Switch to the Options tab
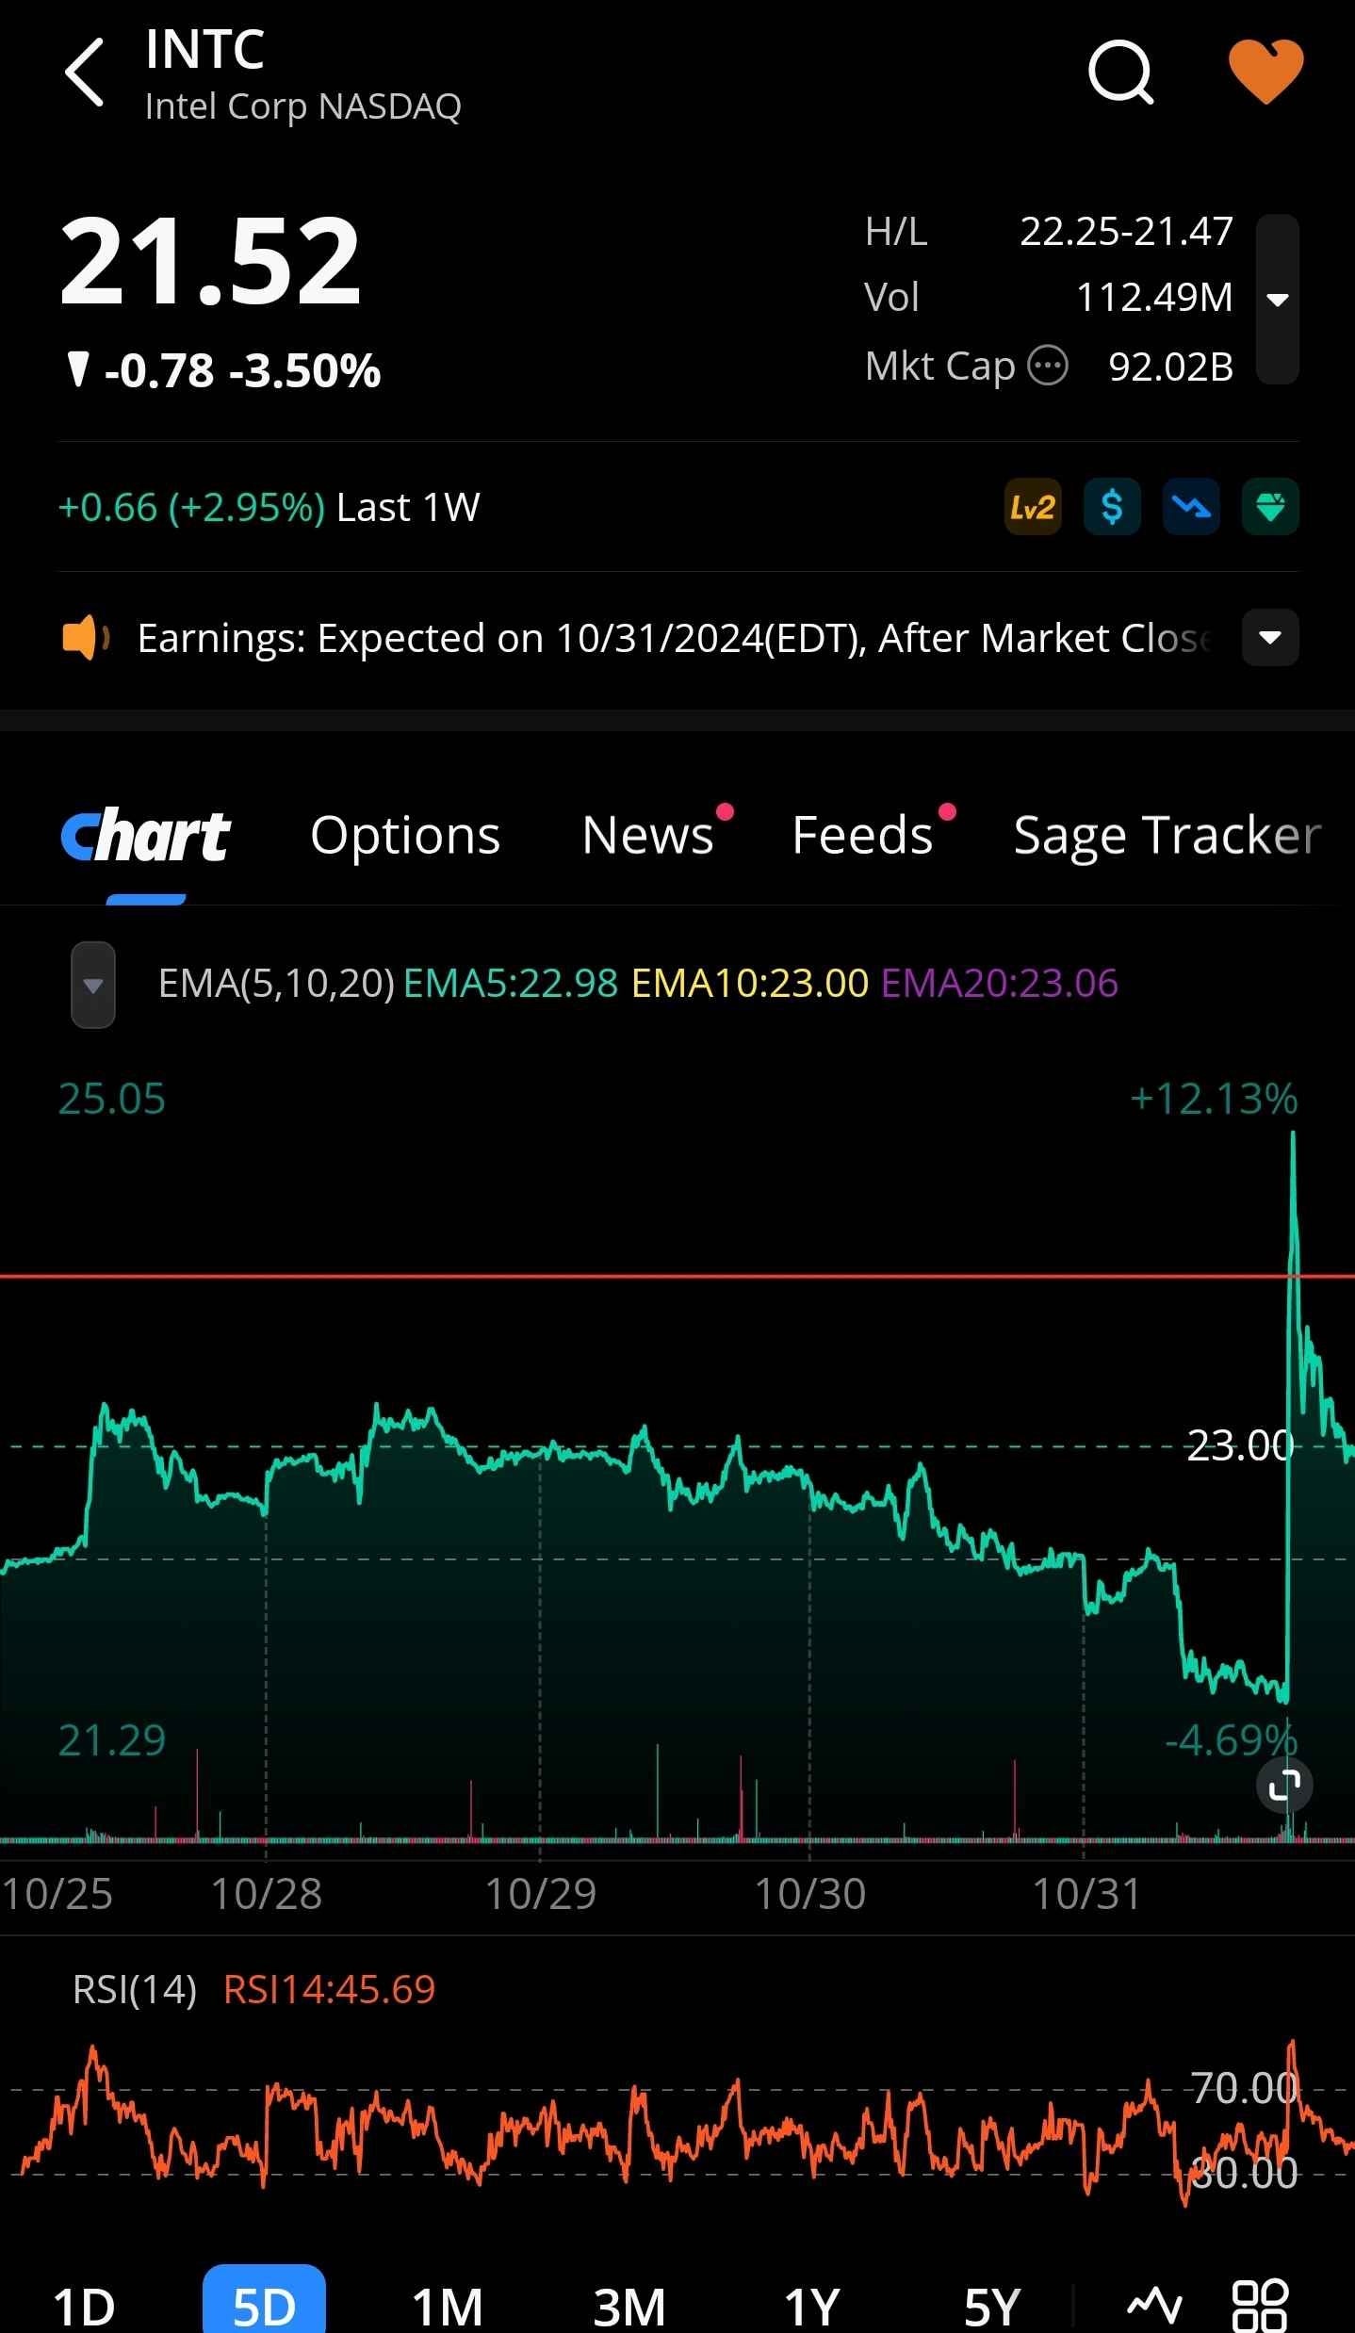The height and width of the screenshot is (2333, 1355). [x=405, y=836]
